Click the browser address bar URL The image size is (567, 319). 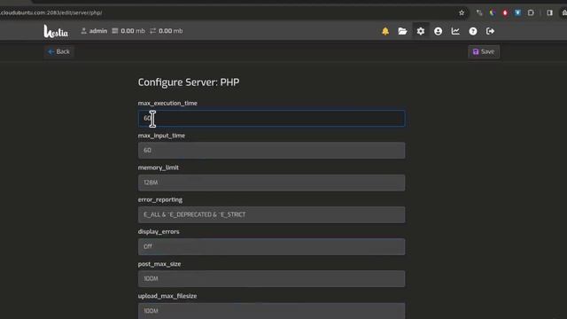point(51,12)
